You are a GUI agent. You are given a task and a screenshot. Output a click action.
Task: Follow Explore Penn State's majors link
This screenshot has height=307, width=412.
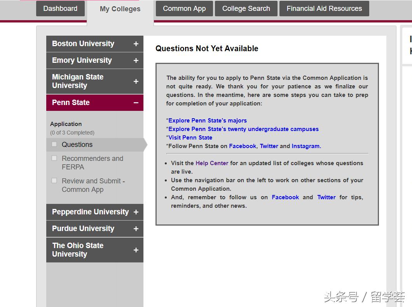(207, 121)
